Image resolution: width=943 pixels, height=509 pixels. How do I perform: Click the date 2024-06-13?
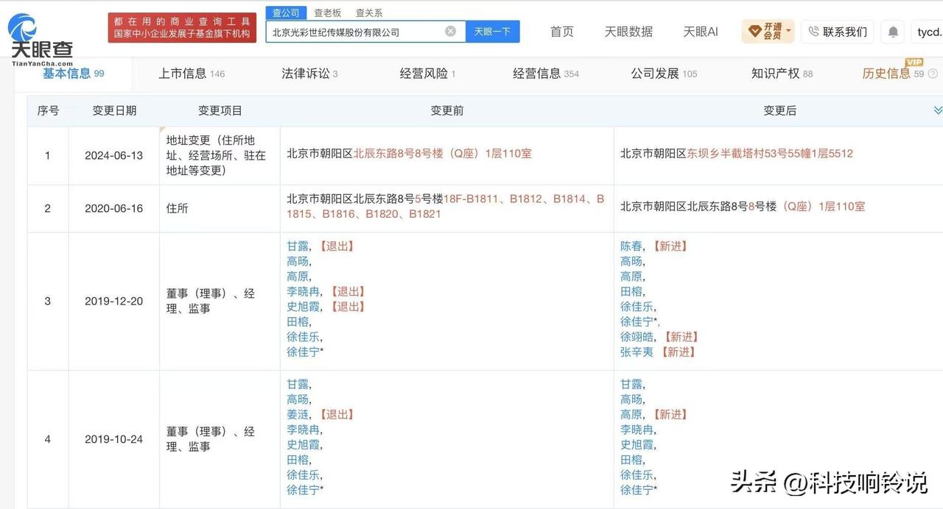tap(113, 155)
